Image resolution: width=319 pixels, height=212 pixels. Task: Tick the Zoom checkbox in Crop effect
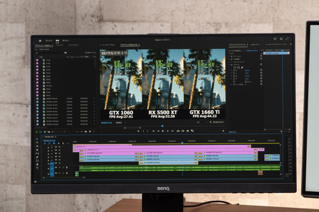click(246, 82)
